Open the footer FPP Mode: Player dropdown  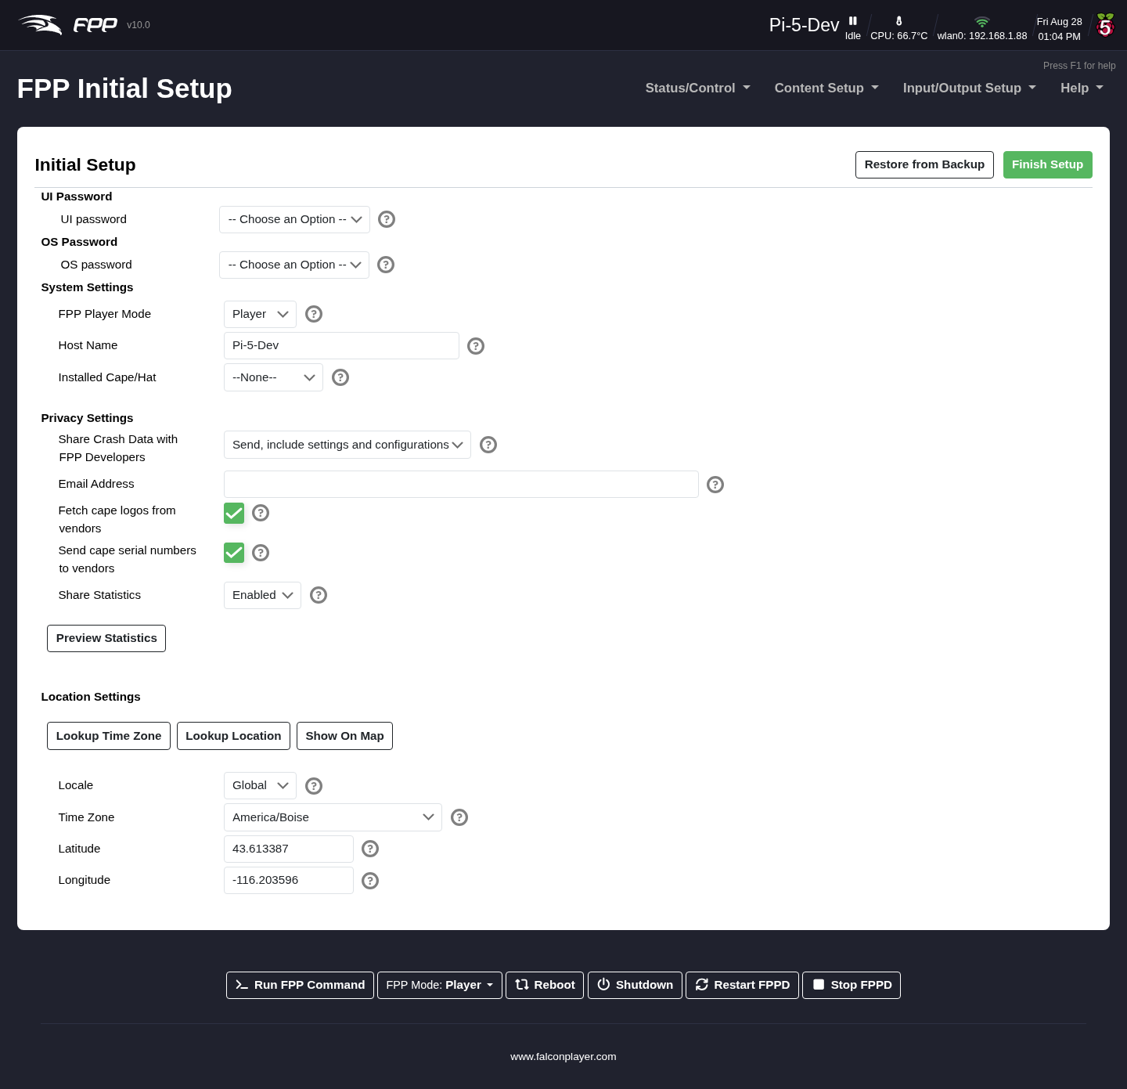440,985
